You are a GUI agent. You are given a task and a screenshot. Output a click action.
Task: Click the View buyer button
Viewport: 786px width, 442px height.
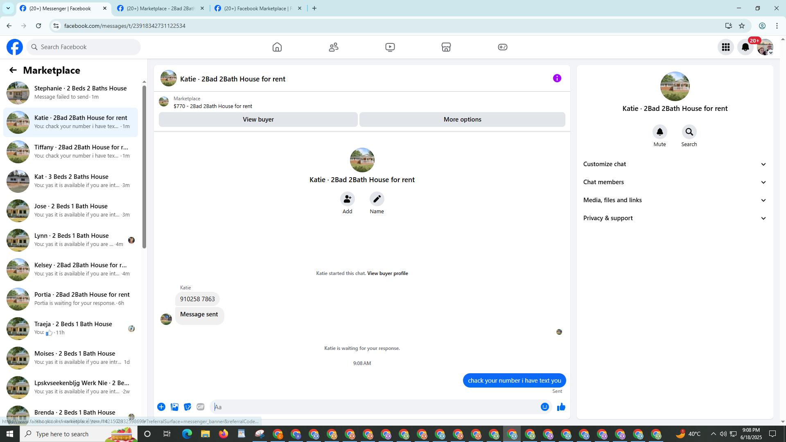click(258, 120)
